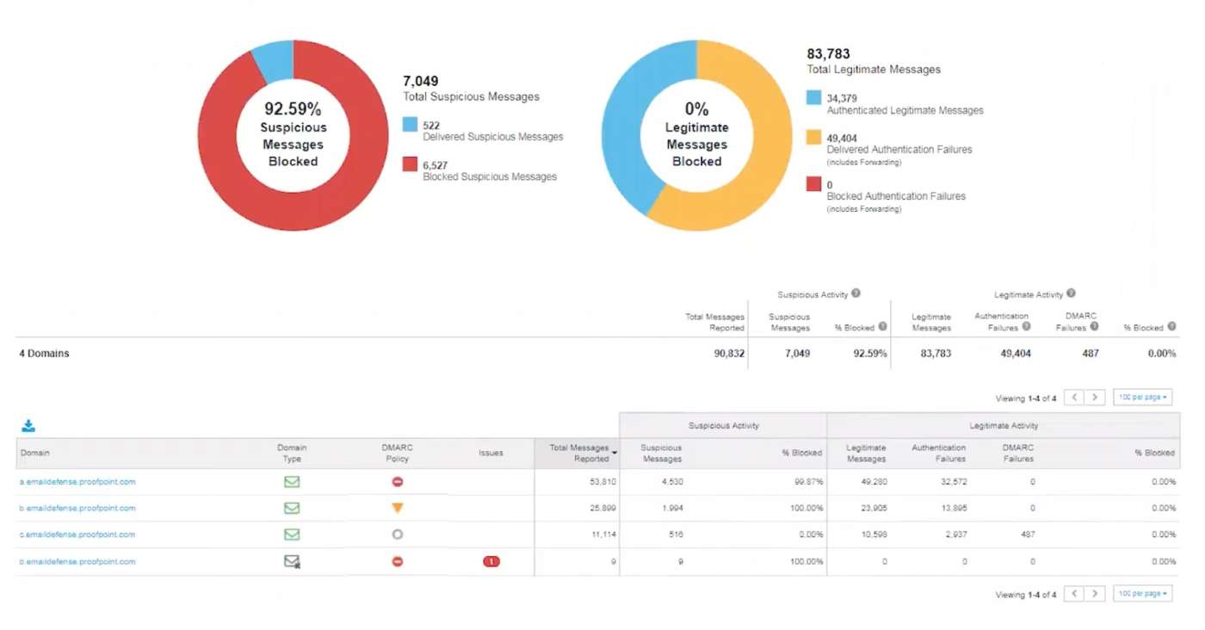Click the help icon next to Authentication Failures
1205x630 pixels.
coord(1026,327)
